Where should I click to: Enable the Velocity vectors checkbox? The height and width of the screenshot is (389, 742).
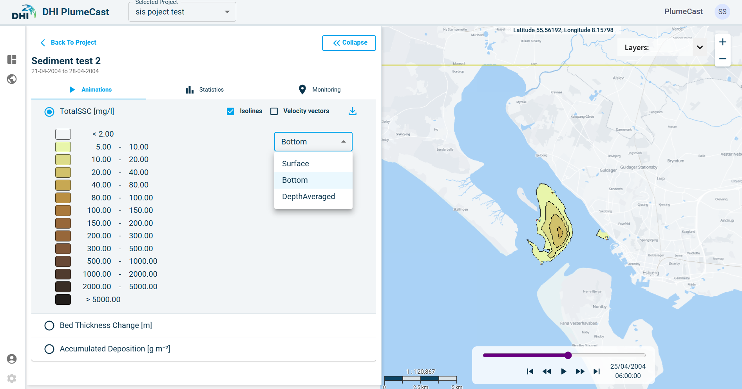[x=274, y=111]
